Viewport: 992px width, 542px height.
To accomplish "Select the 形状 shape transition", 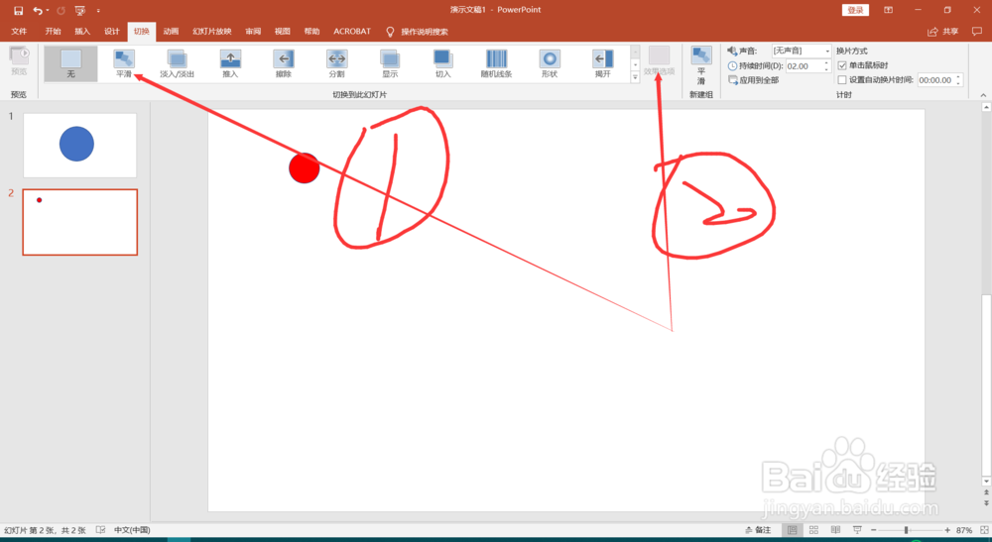I will [550, 63].
